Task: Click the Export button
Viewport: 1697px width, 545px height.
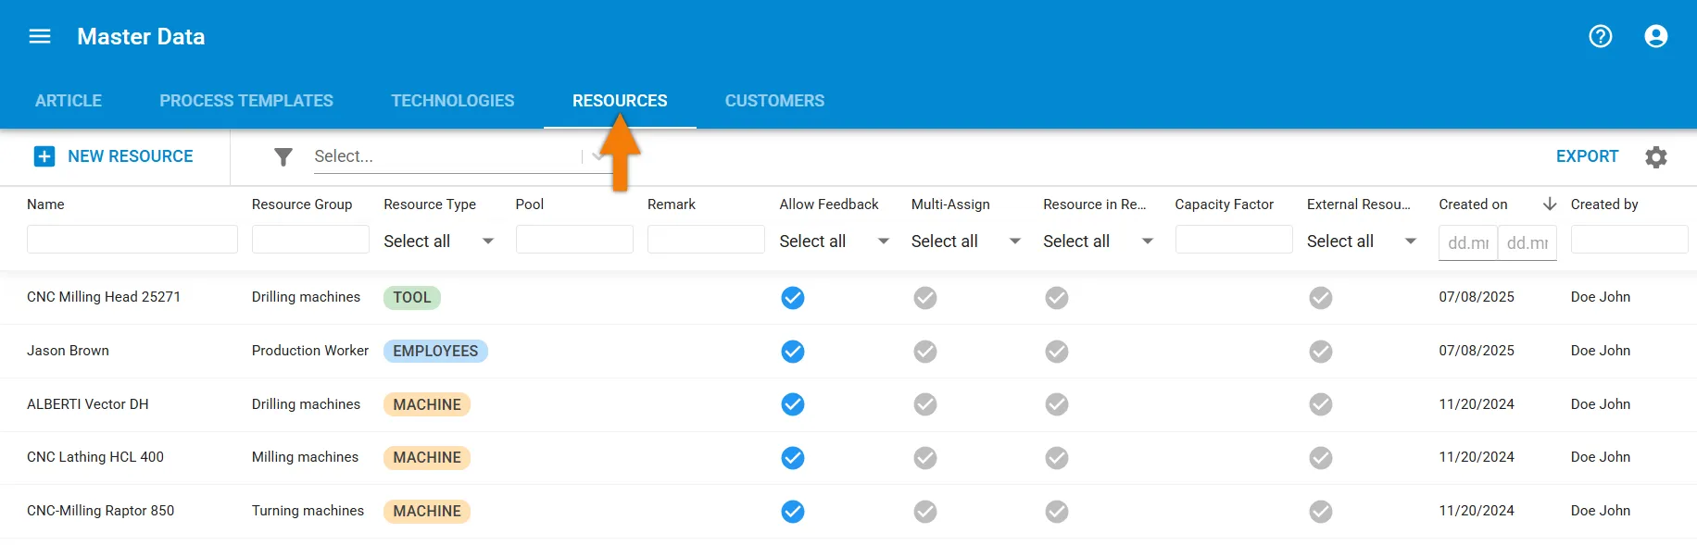Action: [x=1587, y=156]
